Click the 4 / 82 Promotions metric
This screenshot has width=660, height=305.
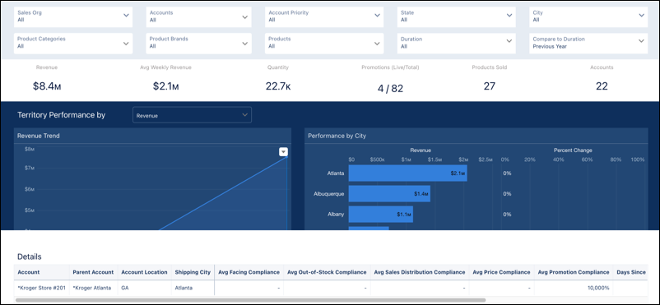(390, 88)
